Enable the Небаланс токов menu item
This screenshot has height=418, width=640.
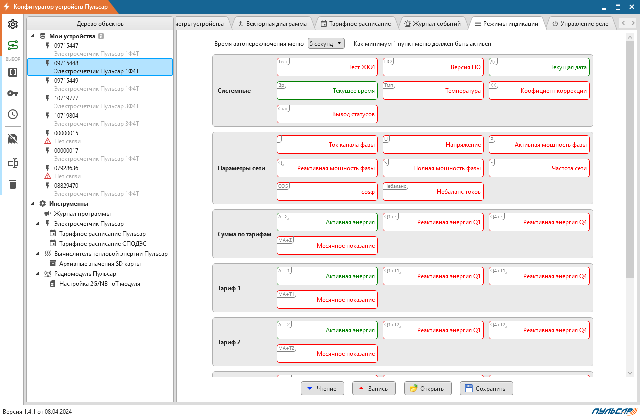[433, 192]
